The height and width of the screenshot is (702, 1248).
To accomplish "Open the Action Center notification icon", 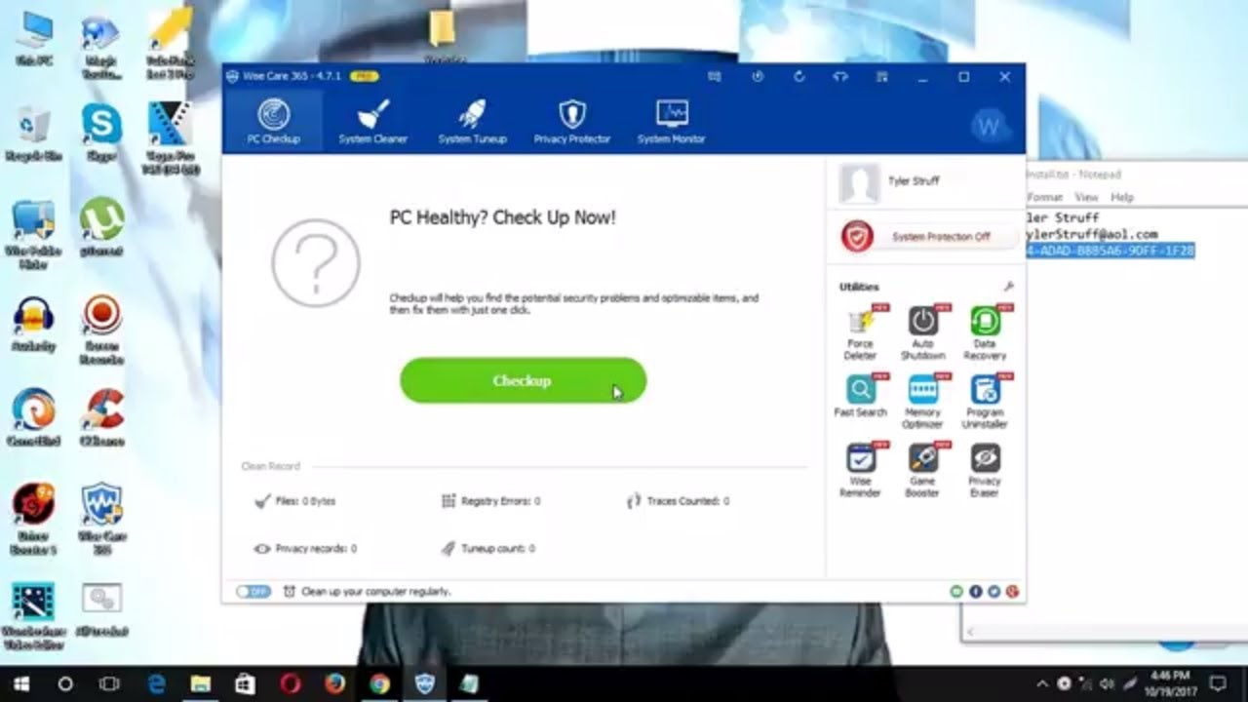I will click(1218, 683).
